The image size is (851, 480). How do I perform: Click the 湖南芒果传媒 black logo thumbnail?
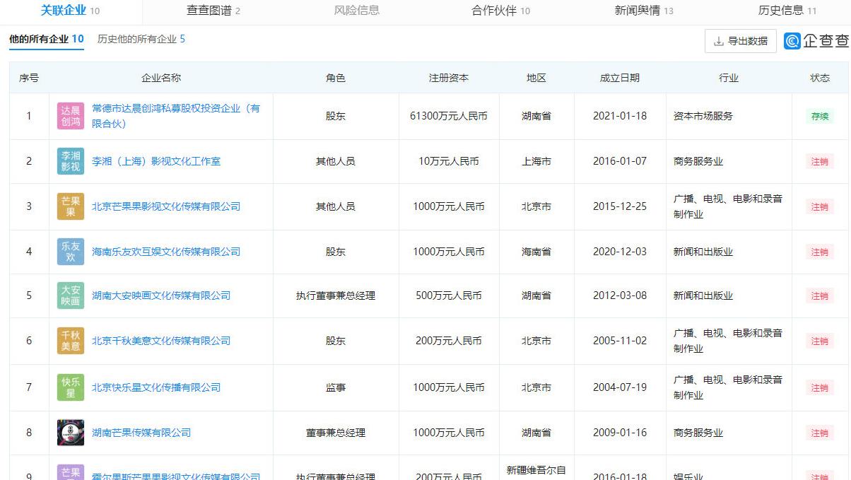(71, 433)
